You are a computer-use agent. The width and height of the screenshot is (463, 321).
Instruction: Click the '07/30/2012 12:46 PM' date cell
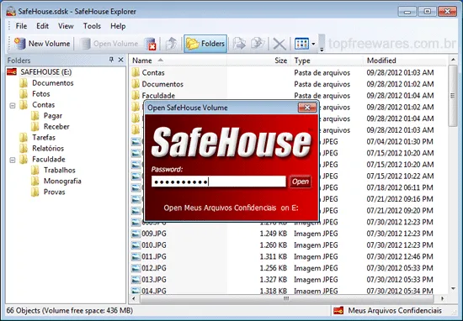coord(400,256)
